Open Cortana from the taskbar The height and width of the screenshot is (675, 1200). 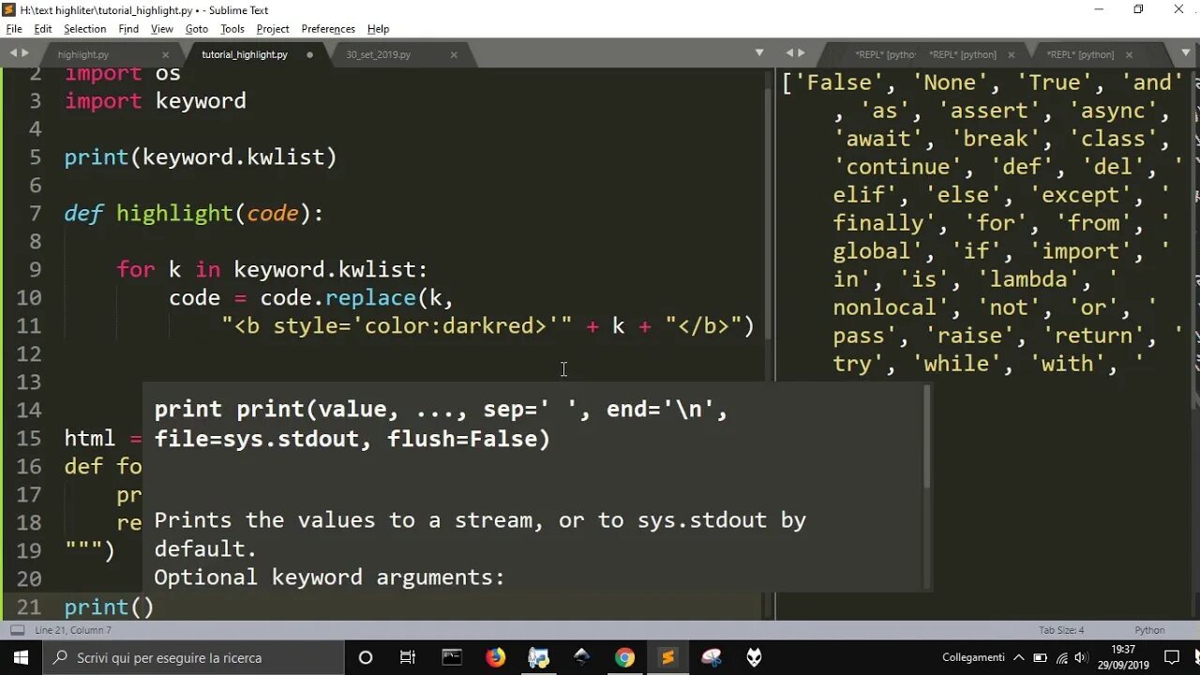[366, 657]
